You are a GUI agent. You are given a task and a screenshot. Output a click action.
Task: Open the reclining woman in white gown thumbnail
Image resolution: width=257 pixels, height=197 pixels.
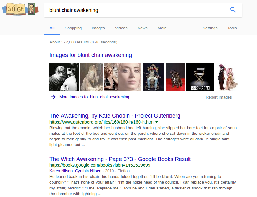[92, 77]
